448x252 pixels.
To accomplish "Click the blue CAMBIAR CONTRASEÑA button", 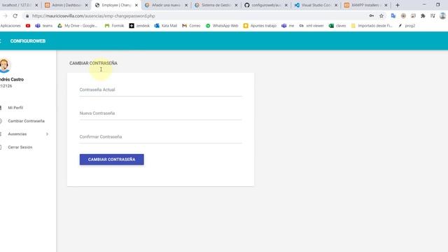I will tap(112, 160).
